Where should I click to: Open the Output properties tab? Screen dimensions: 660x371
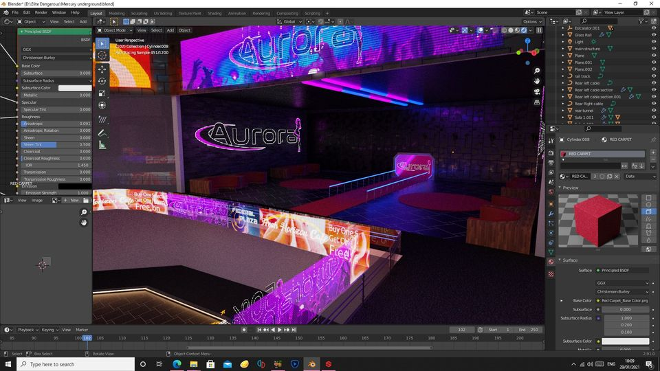(x=551, y=162)
